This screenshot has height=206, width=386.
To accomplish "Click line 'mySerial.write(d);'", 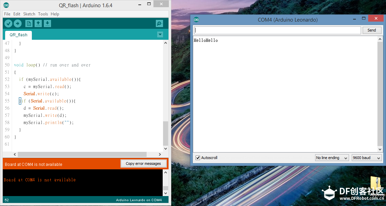I will coord(45,115).
